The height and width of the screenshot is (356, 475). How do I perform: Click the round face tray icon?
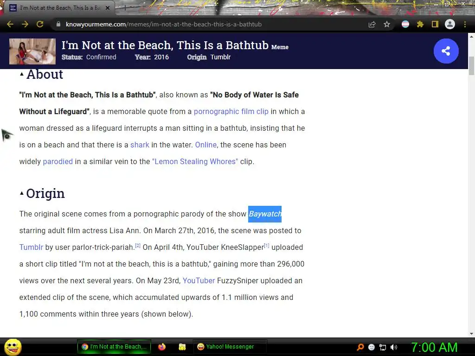(x=372, y=347)
